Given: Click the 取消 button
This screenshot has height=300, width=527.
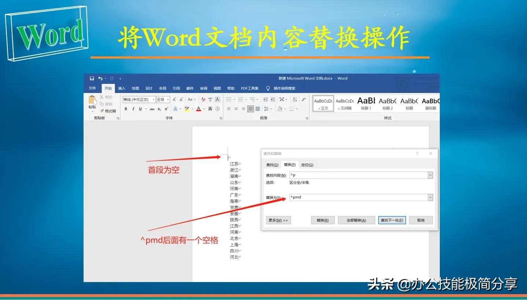Looking at the screenshot, I should (x=421, y=220).
